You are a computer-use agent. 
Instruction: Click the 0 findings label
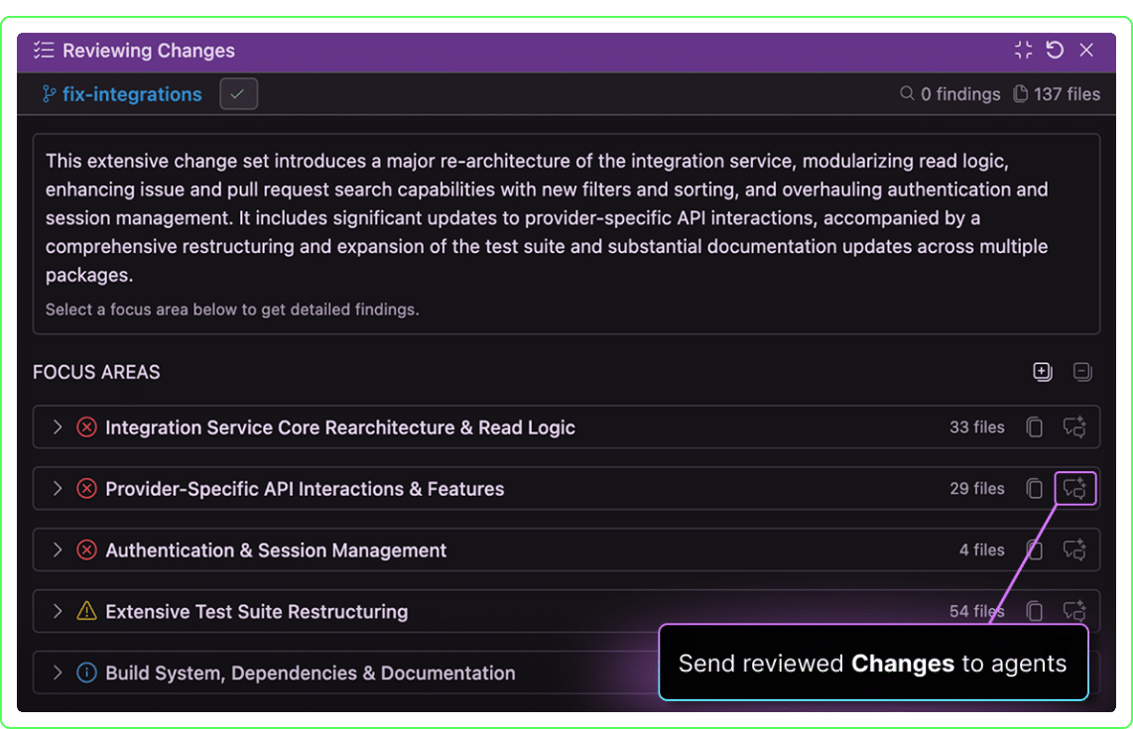960,94
